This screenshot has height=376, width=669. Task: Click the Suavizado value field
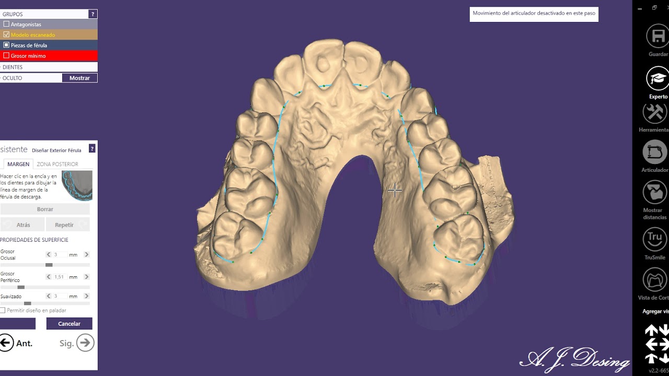pyautogui.click(x=60, y=296)
